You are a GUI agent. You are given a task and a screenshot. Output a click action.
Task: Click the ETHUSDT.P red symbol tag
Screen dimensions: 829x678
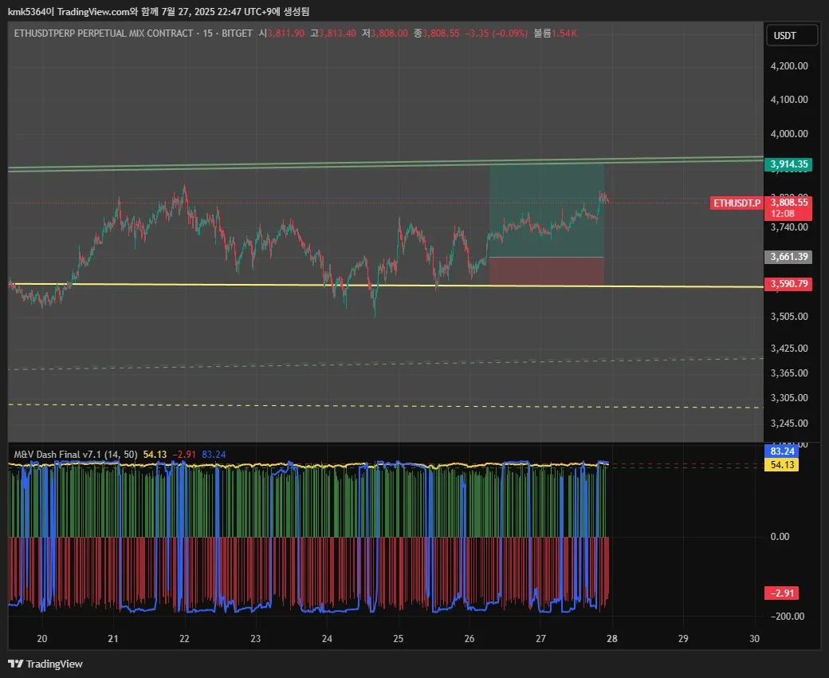pyautogui.click(x=737, y=203)
